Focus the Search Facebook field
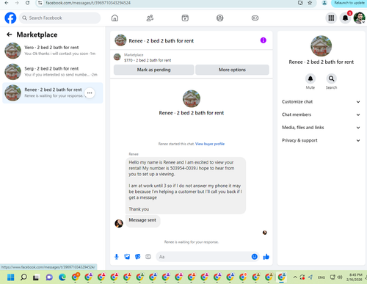Viewport: 367px width, 284px height. (x=59, y=18)
